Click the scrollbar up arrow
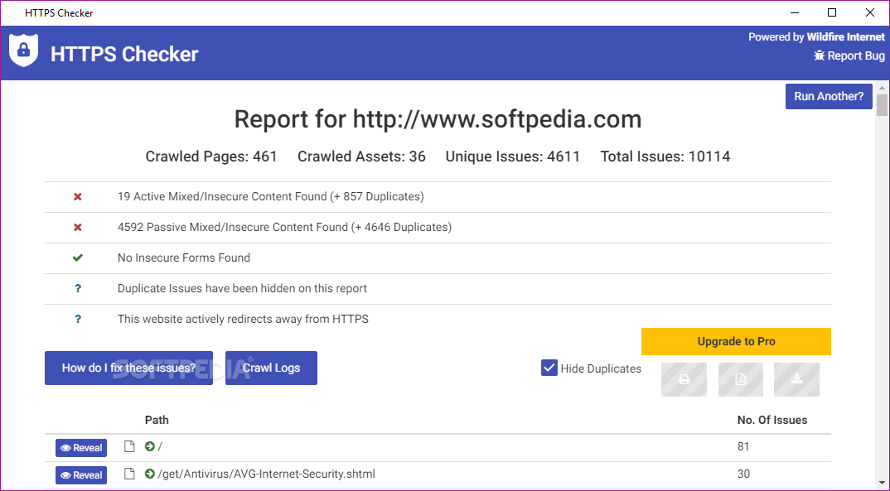The image size is (890, 491). (882, 87)
